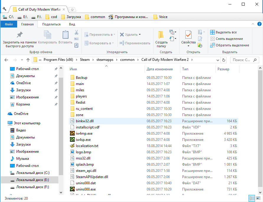The image size is (263, 202).
Task: Focus the Поиск search field
Action: click(x=245, y=60)
